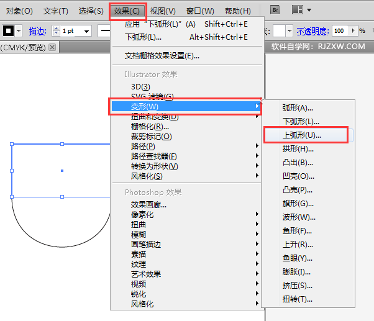Choose 凸出(B)... warp option

(308, 163)
